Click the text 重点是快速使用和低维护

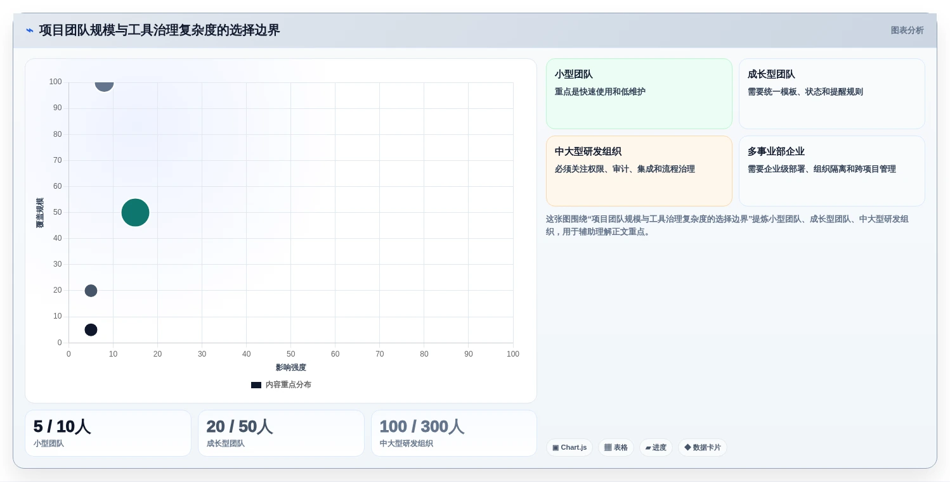click(600, 92)
